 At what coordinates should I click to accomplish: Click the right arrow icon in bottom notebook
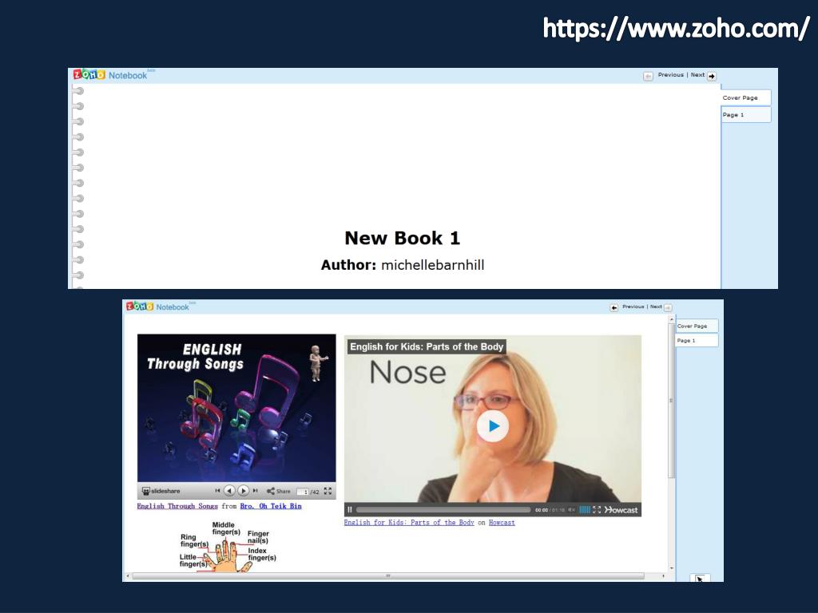point(668,307)
